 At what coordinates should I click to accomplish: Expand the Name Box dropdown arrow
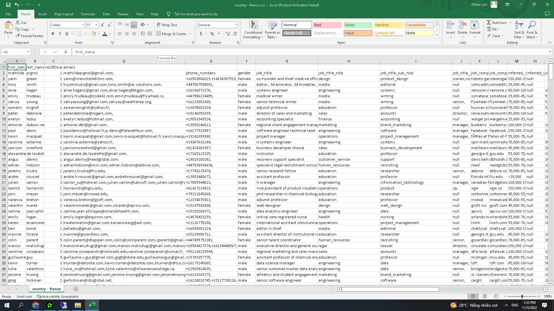(28, 52)
